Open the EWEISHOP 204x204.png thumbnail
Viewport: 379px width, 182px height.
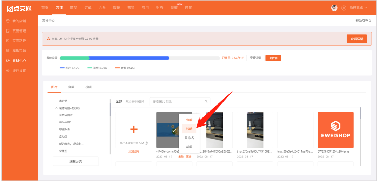(335, 130)
